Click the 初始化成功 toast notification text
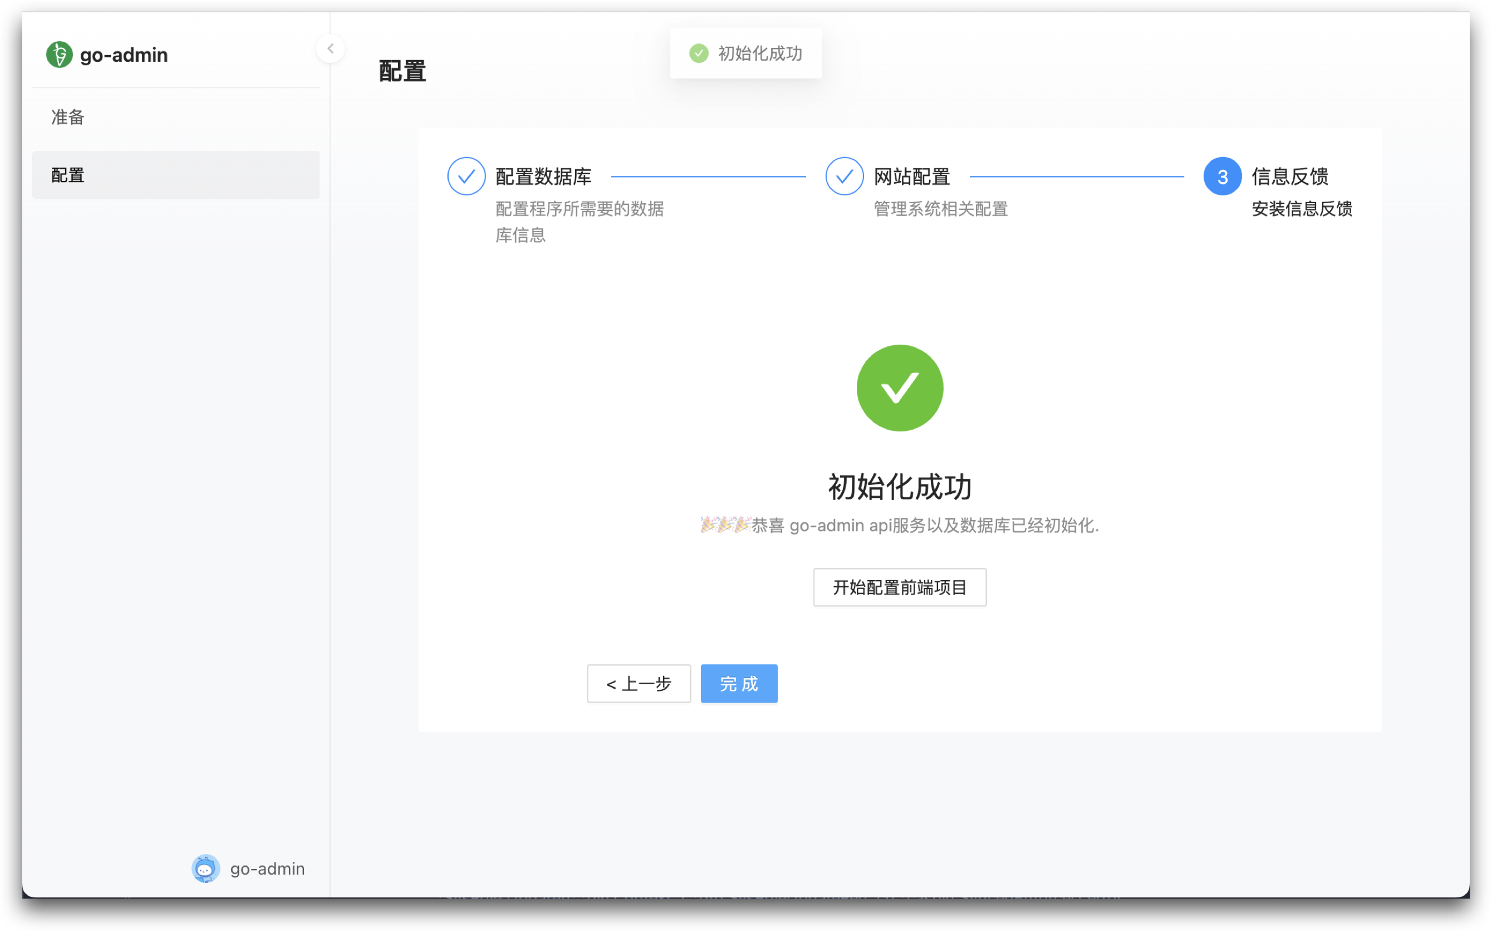The width and height of the screenshot is (1492, 932). point(760,53)
